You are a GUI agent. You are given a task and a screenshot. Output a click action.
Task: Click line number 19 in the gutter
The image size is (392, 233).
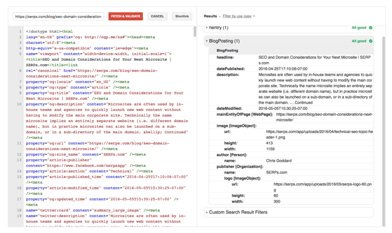tap(19, 216)
